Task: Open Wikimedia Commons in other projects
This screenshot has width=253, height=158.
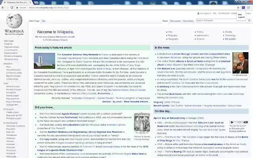Action: click(x=15, y=126)
